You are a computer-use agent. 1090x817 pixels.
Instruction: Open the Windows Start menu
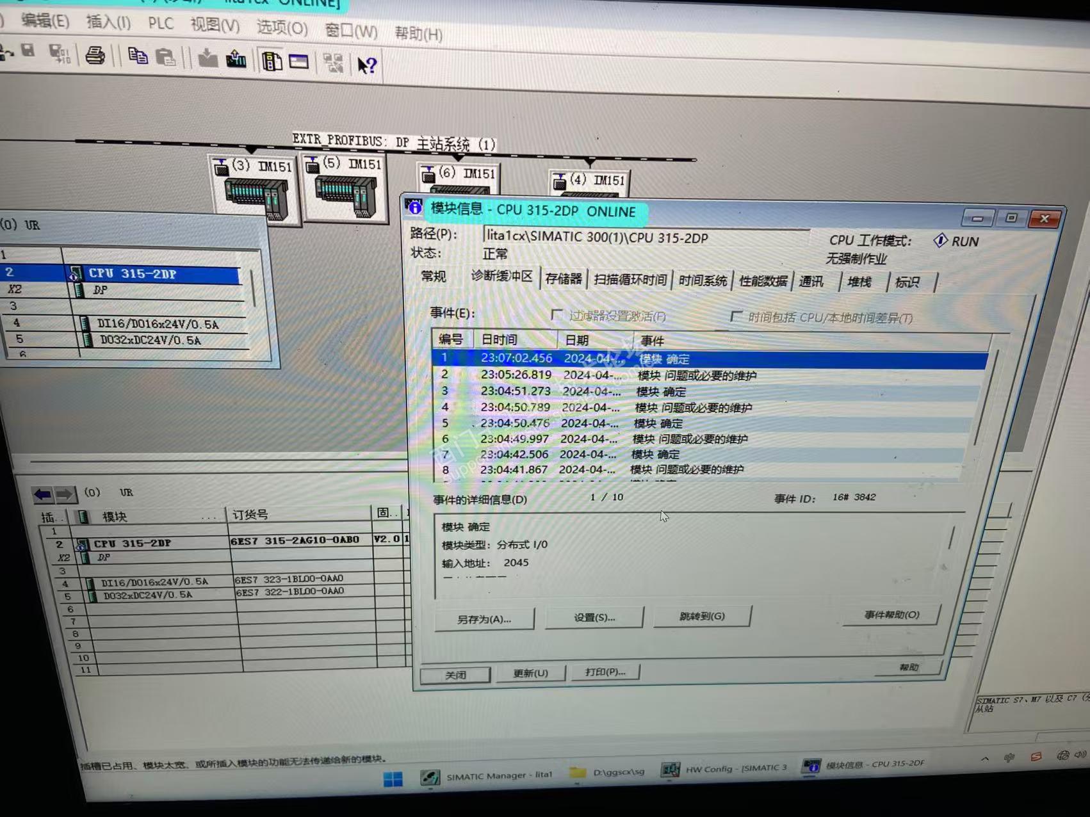pos(393,779)
